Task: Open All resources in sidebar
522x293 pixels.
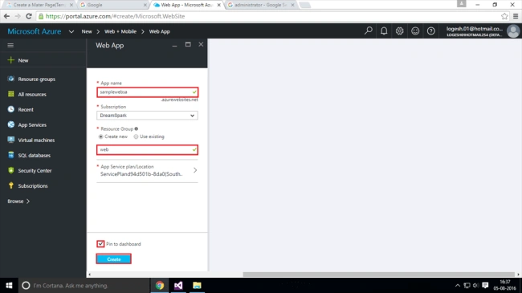Action: [32, 94]
